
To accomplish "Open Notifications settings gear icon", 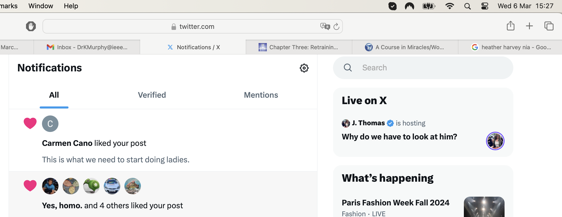I will coord(304,68).
